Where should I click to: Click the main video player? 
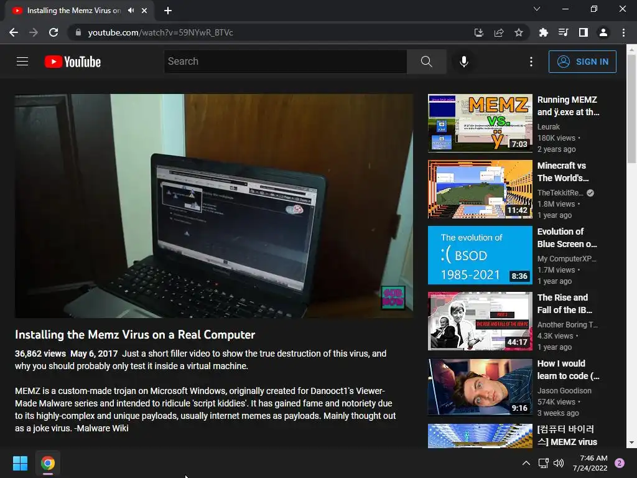click(214, 205)
